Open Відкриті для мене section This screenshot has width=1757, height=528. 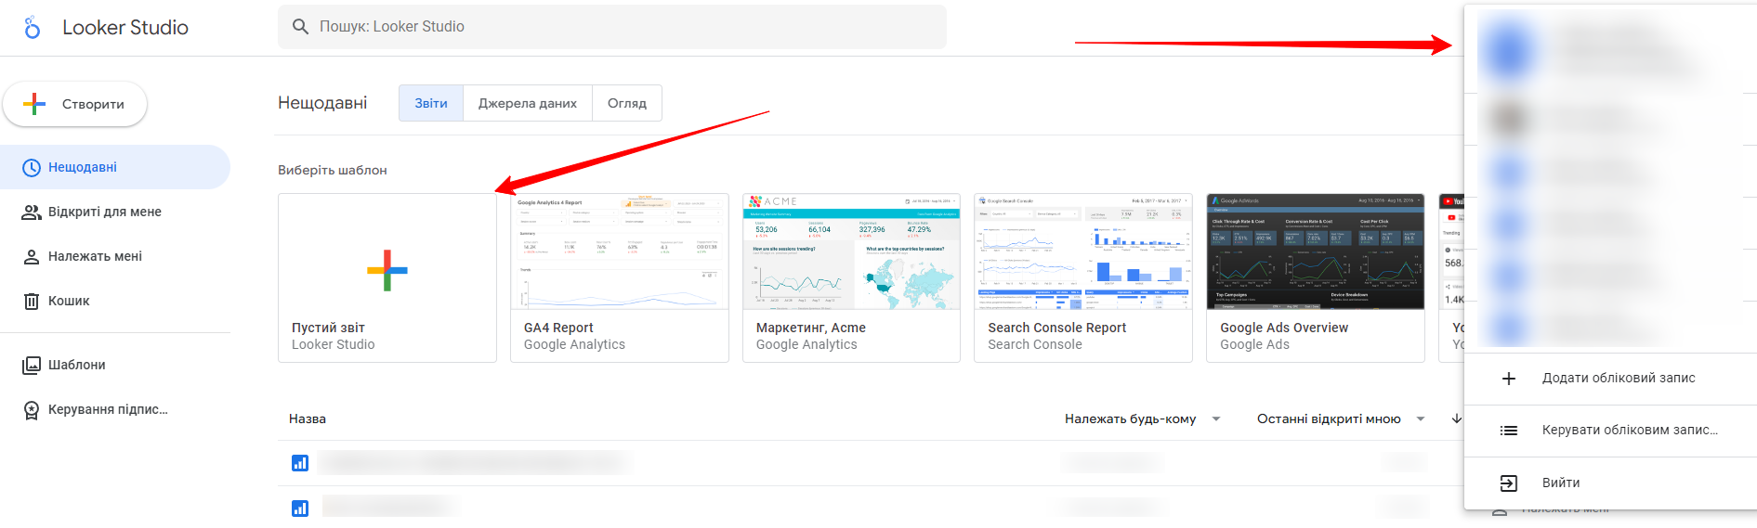115,212
